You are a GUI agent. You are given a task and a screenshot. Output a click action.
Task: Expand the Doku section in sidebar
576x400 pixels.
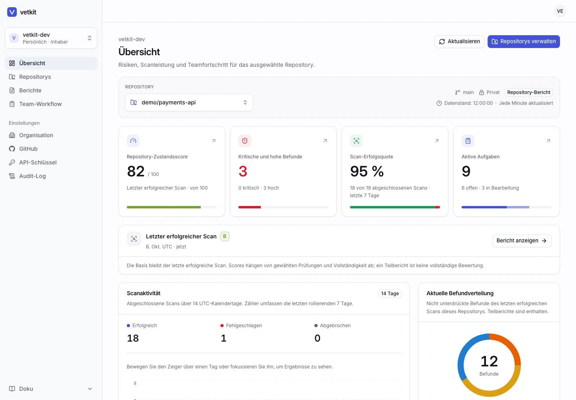click(x=51, y=389)
